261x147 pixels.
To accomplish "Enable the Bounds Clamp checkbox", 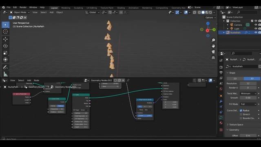I will pyautogui.click(x=241, y=118).
